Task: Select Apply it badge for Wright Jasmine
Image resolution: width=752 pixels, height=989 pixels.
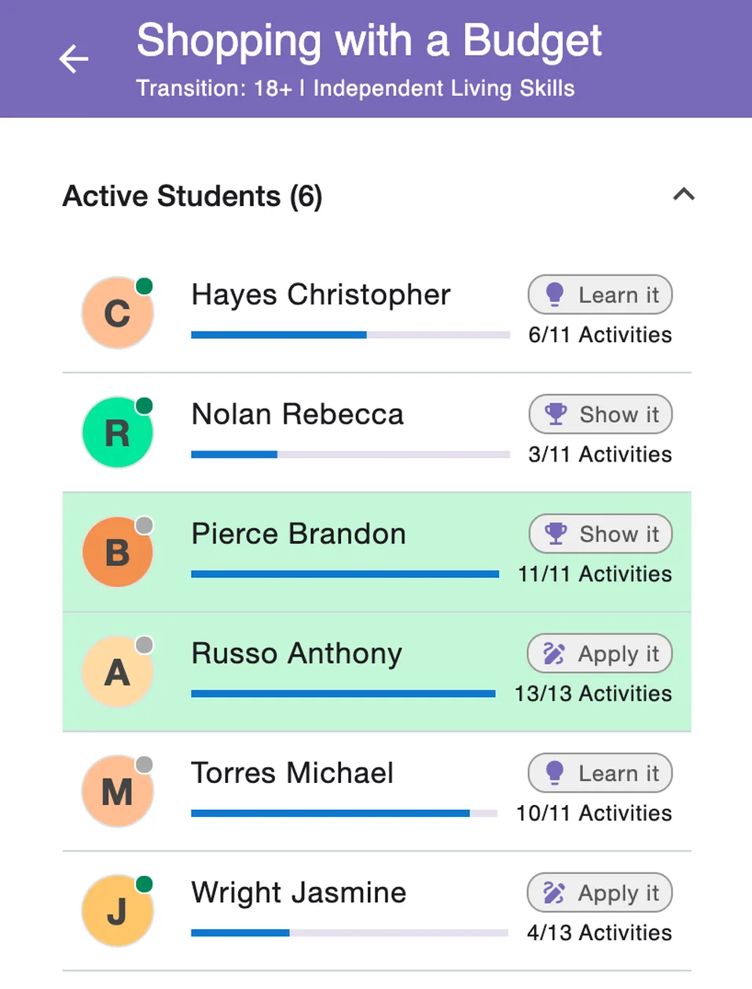Action: 600,892
